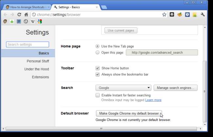Open the wrench menu icon
The width and height of the screenshot is (213, 137).
(x=203, y=14)
